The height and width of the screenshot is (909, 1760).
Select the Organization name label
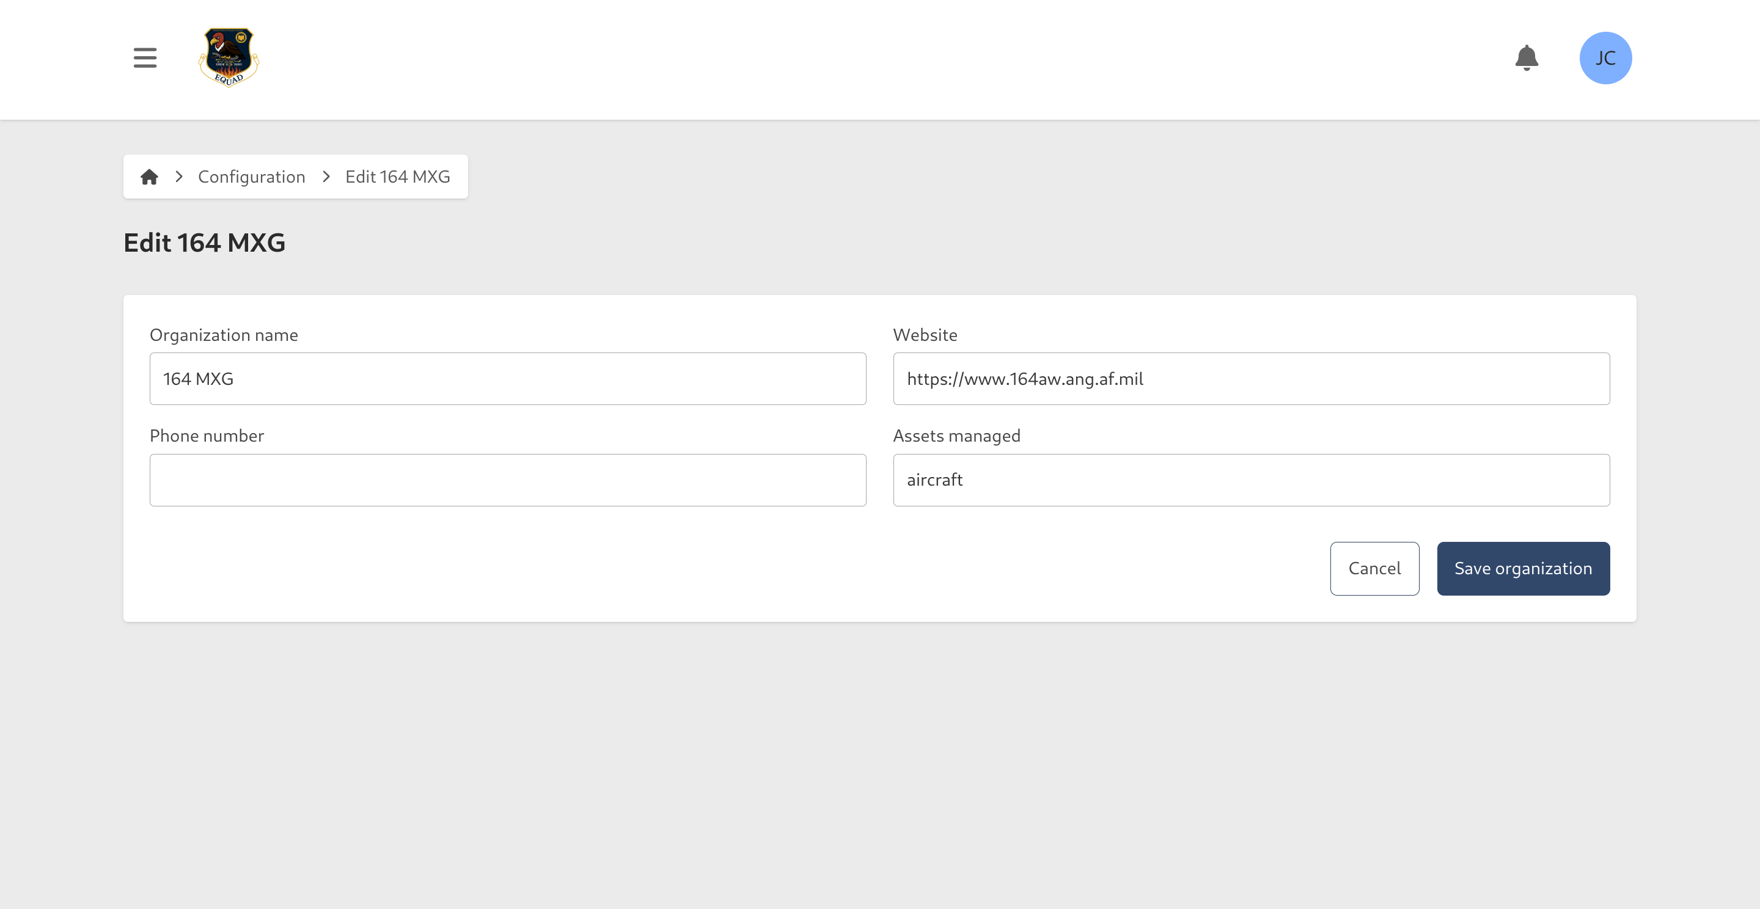coord(224,335)
